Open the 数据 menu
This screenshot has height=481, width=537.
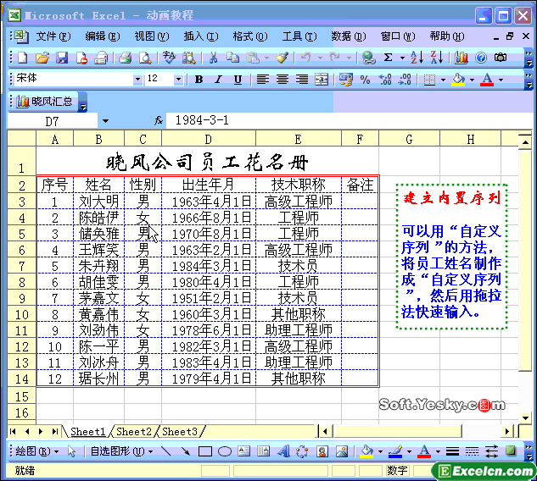click(349, 36)
